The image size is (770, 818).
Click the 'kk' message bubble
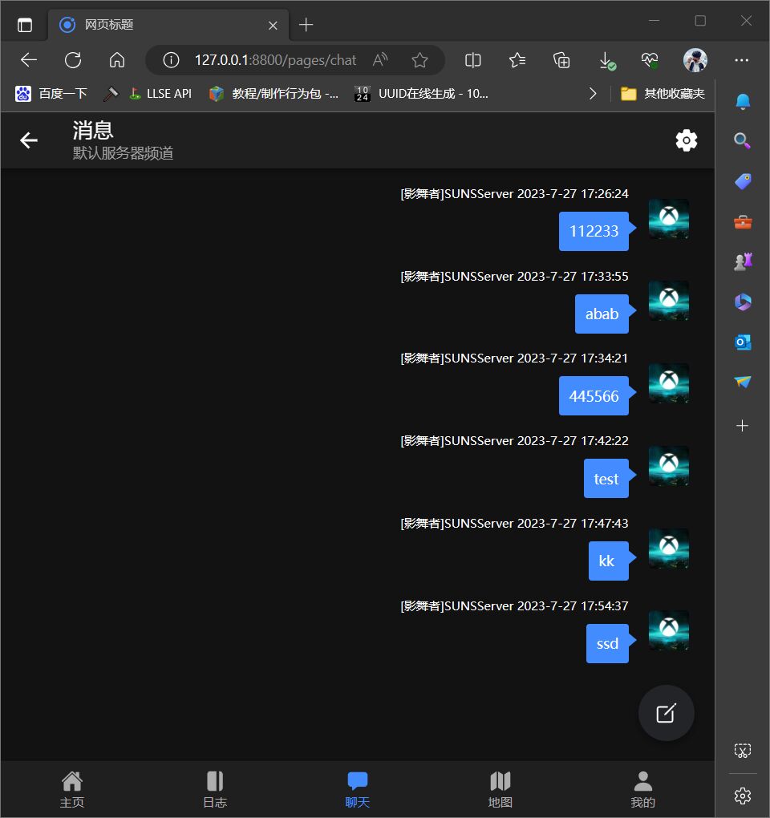point(608,561)
